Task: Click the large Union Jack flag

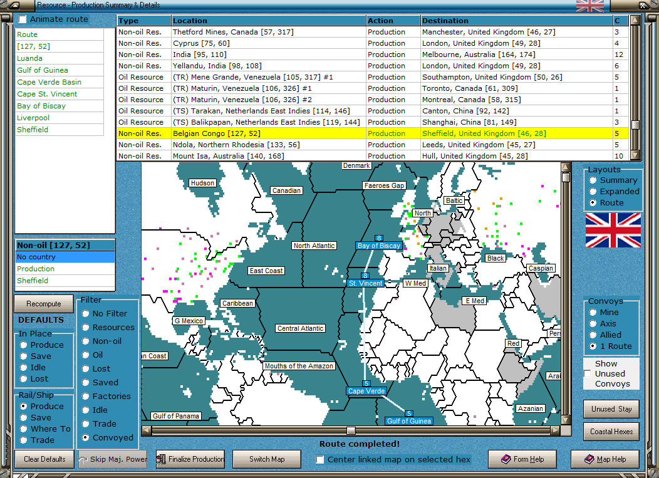Action: click(613, 230)
